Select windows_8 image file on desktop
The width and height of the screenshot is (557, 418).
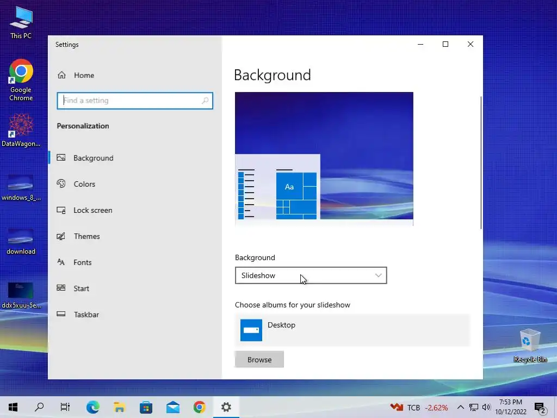[x=21, y=188]
